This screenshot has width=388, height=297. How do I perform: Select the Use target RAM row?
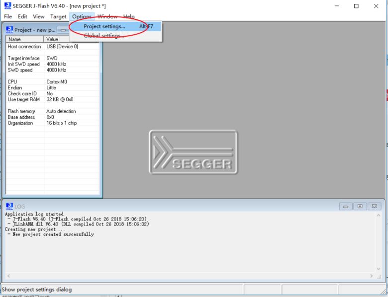pyautogui.click(x=52, y=99)
